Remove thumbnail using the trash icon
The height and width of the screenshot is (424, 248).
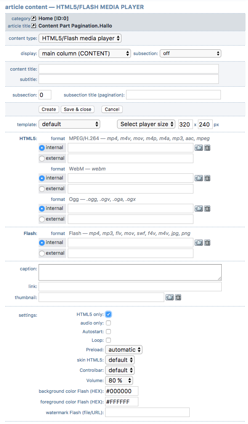(x=178, y=297)
